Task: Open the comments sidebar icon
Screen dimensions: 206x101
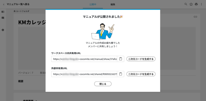Action: pos(3,18)
